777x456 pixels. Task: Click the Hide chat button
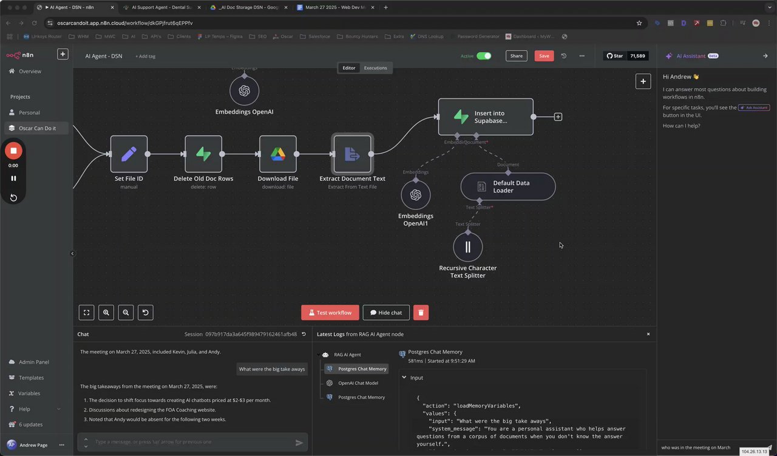[x=386, y=313]
